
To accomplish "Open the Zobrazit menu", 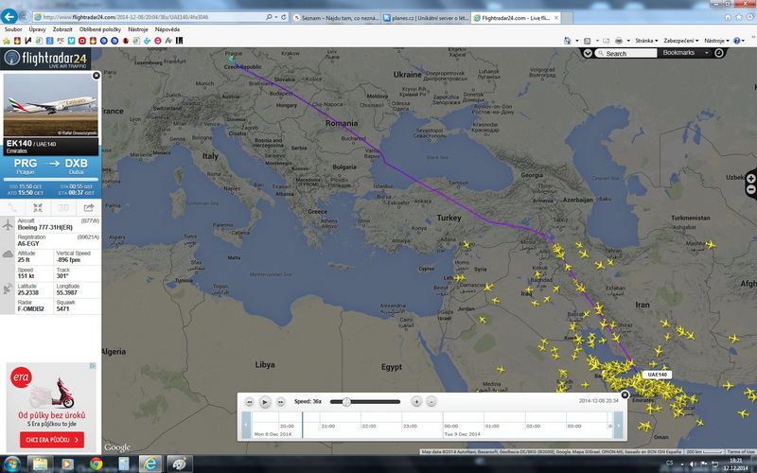I will [x=62, y=29].
